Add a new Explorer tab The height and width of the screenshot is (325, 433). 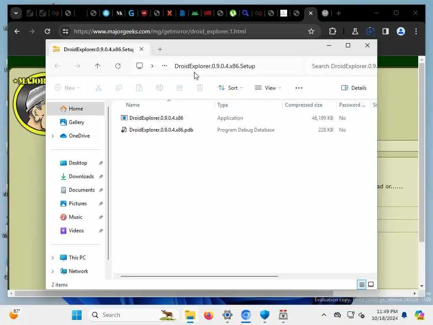[x=160, y=50]
